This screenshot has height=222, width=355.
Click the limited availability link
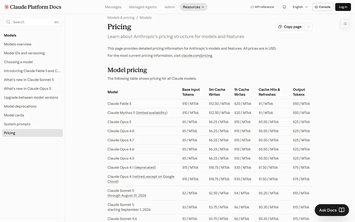tap(151, 113)
